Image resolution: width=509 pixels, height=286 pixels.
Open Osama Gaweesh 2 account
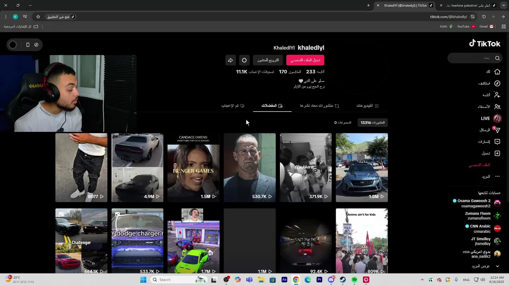(x=477, y=203)
